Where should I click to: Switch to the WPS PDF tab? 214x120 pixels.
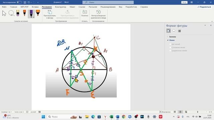[24, 7]
